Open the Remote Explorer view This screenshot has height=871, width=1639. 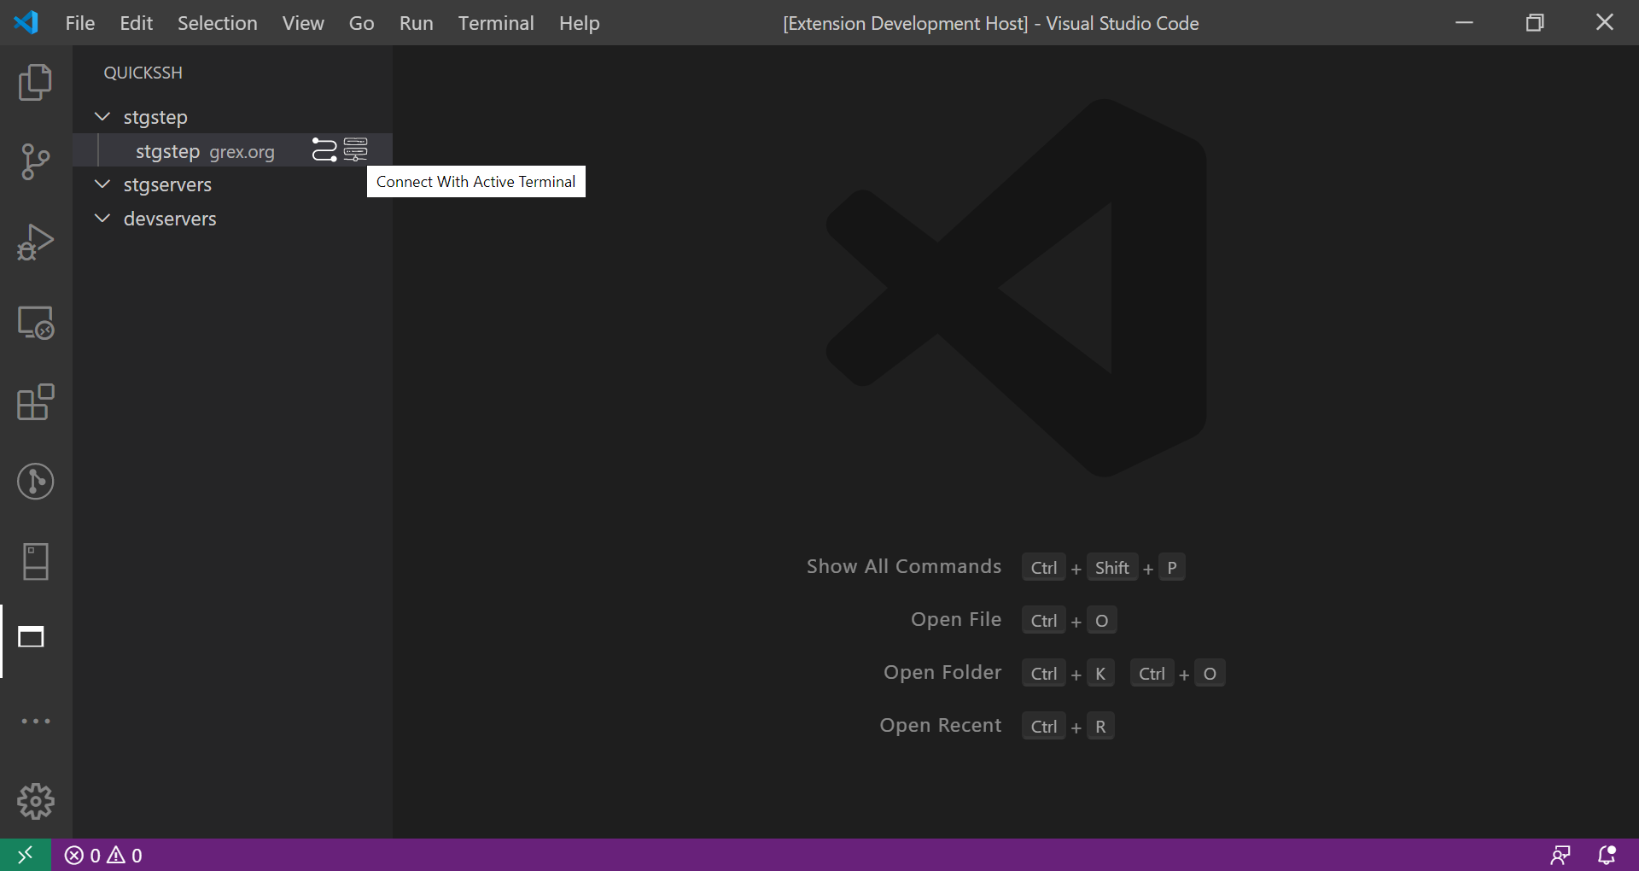36,323
